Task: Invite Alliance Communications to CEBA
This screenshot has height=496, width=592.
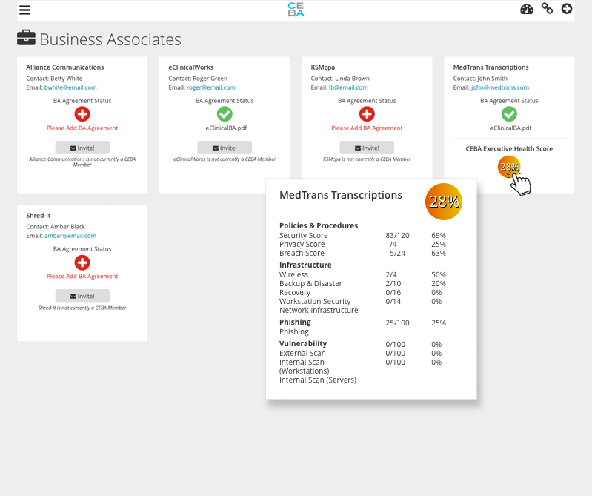Action: point(82,148)
